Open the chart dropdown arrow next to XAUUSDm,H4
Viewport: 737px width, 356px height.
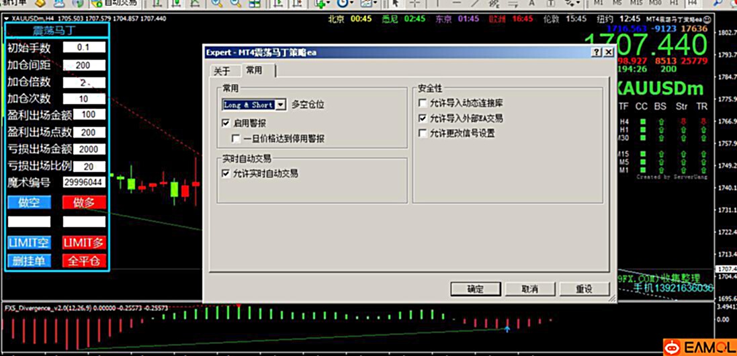pyautogui.click(x=7, y=18)
